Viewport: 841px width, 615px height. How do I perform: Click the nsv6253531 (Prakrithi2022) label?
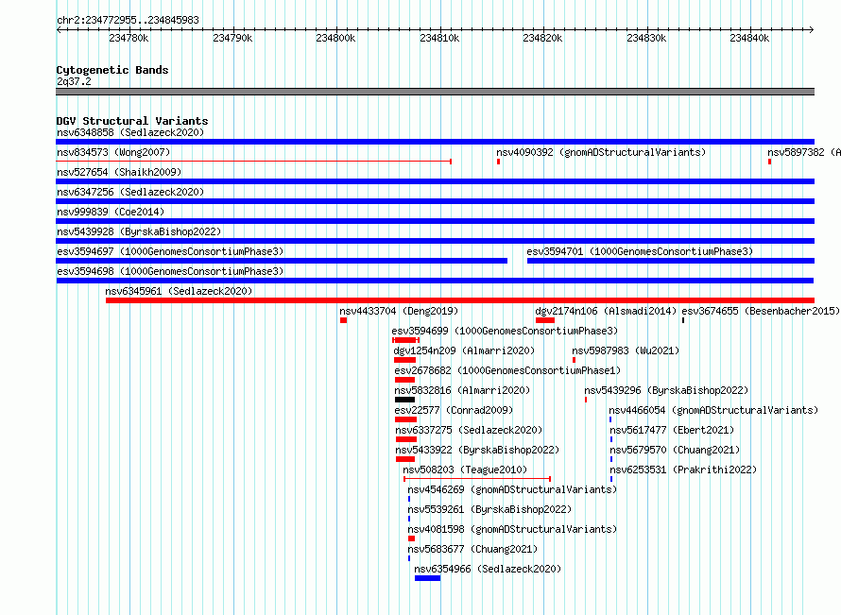pyautogui.click(x=683, y=470)
